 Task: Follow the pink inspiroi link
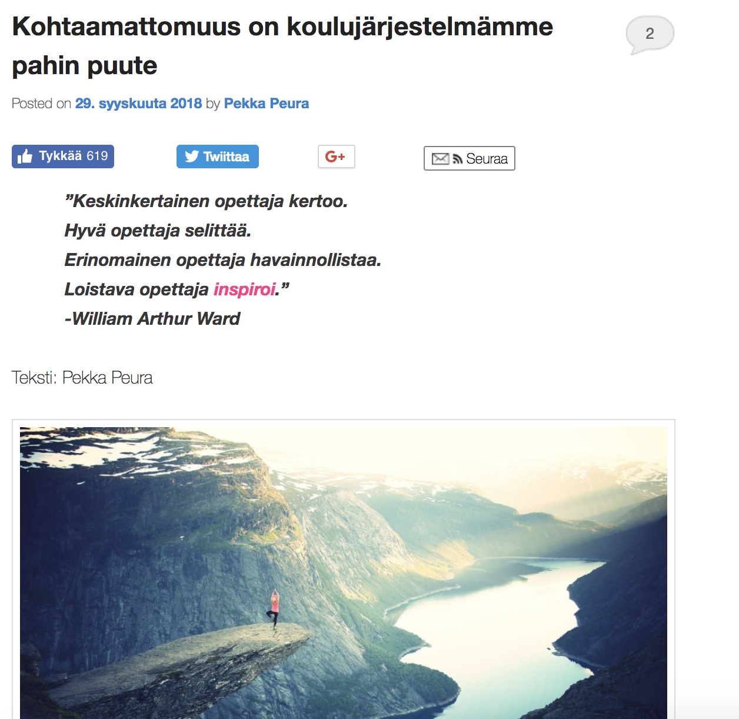point(244,289)
